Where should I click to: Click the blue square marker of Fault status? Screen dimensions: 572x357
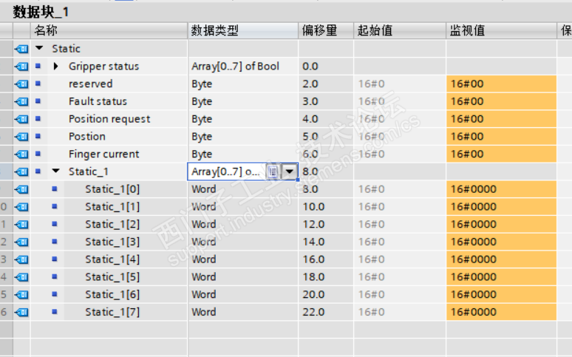coord(38,101)
